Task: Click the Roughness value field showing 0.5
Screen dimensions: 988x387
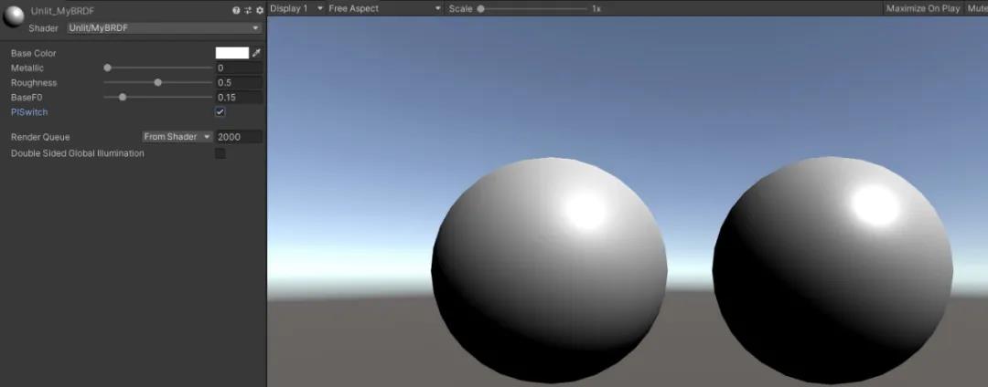Action: click(x=239, y=83)
